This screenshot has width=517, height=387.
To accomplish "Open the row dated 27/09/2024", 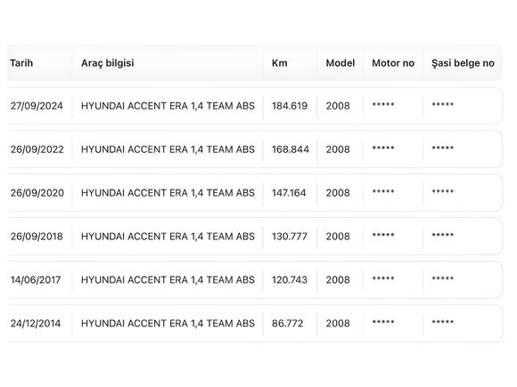I will pos(255,106).
